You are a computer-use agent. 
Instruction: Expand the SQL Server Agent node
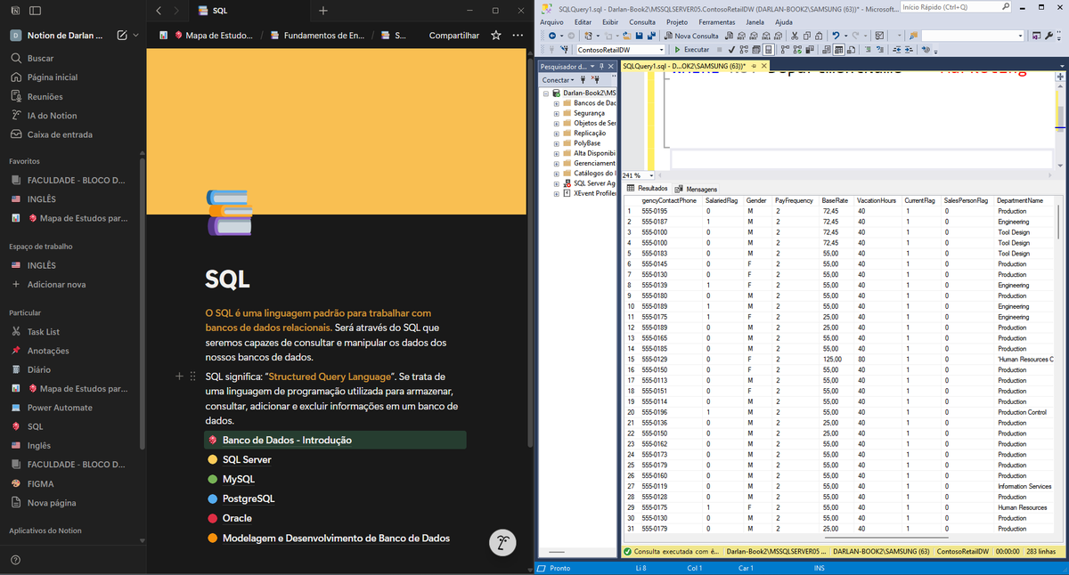tap(556, 182)
